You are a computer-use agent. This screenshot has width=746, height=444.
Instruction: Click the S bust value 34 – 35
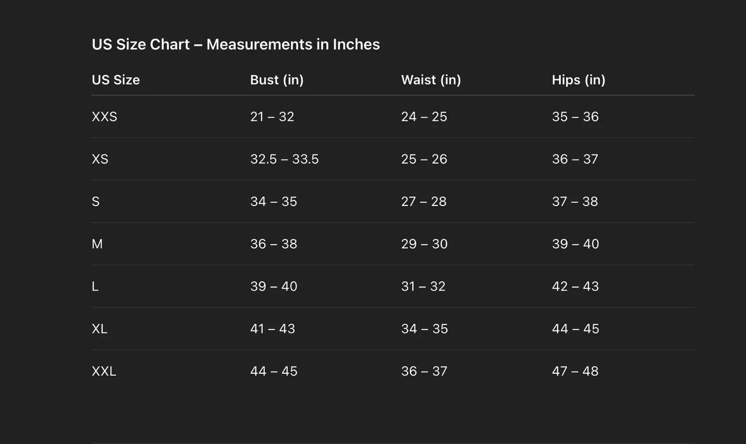tap(274, 201)
